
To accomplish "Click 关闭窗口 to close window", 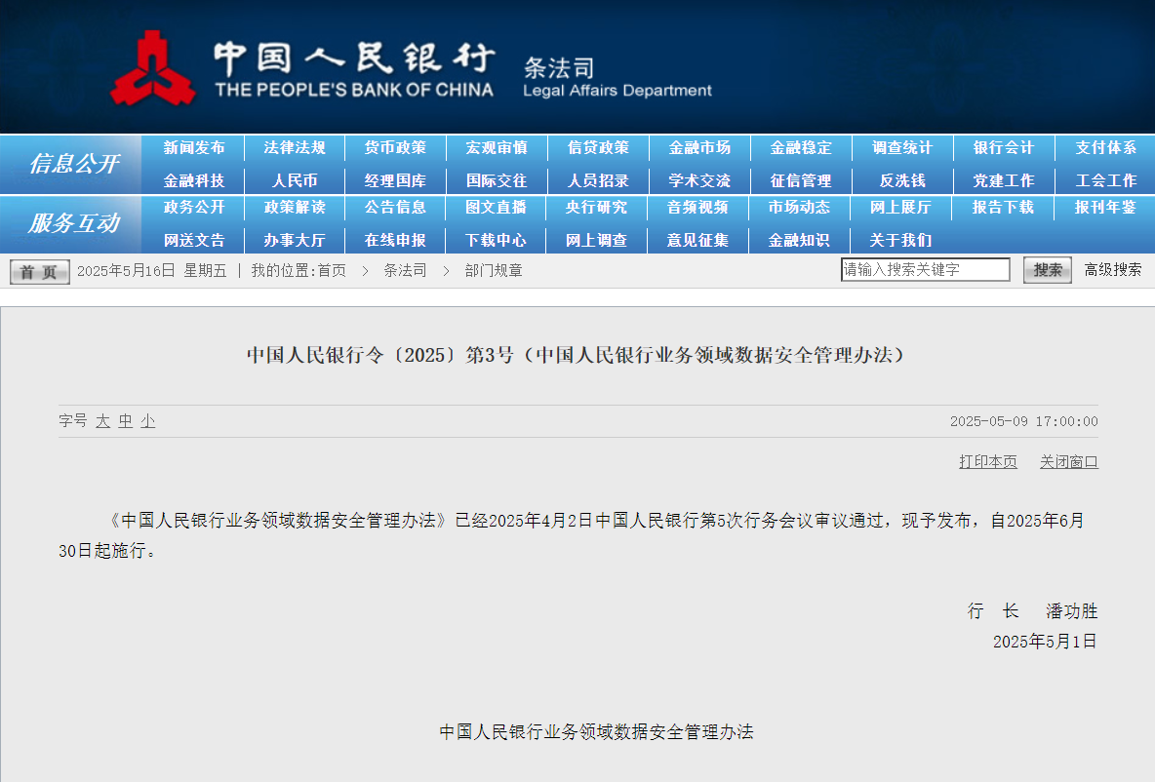I will [x=1069, y=461].
